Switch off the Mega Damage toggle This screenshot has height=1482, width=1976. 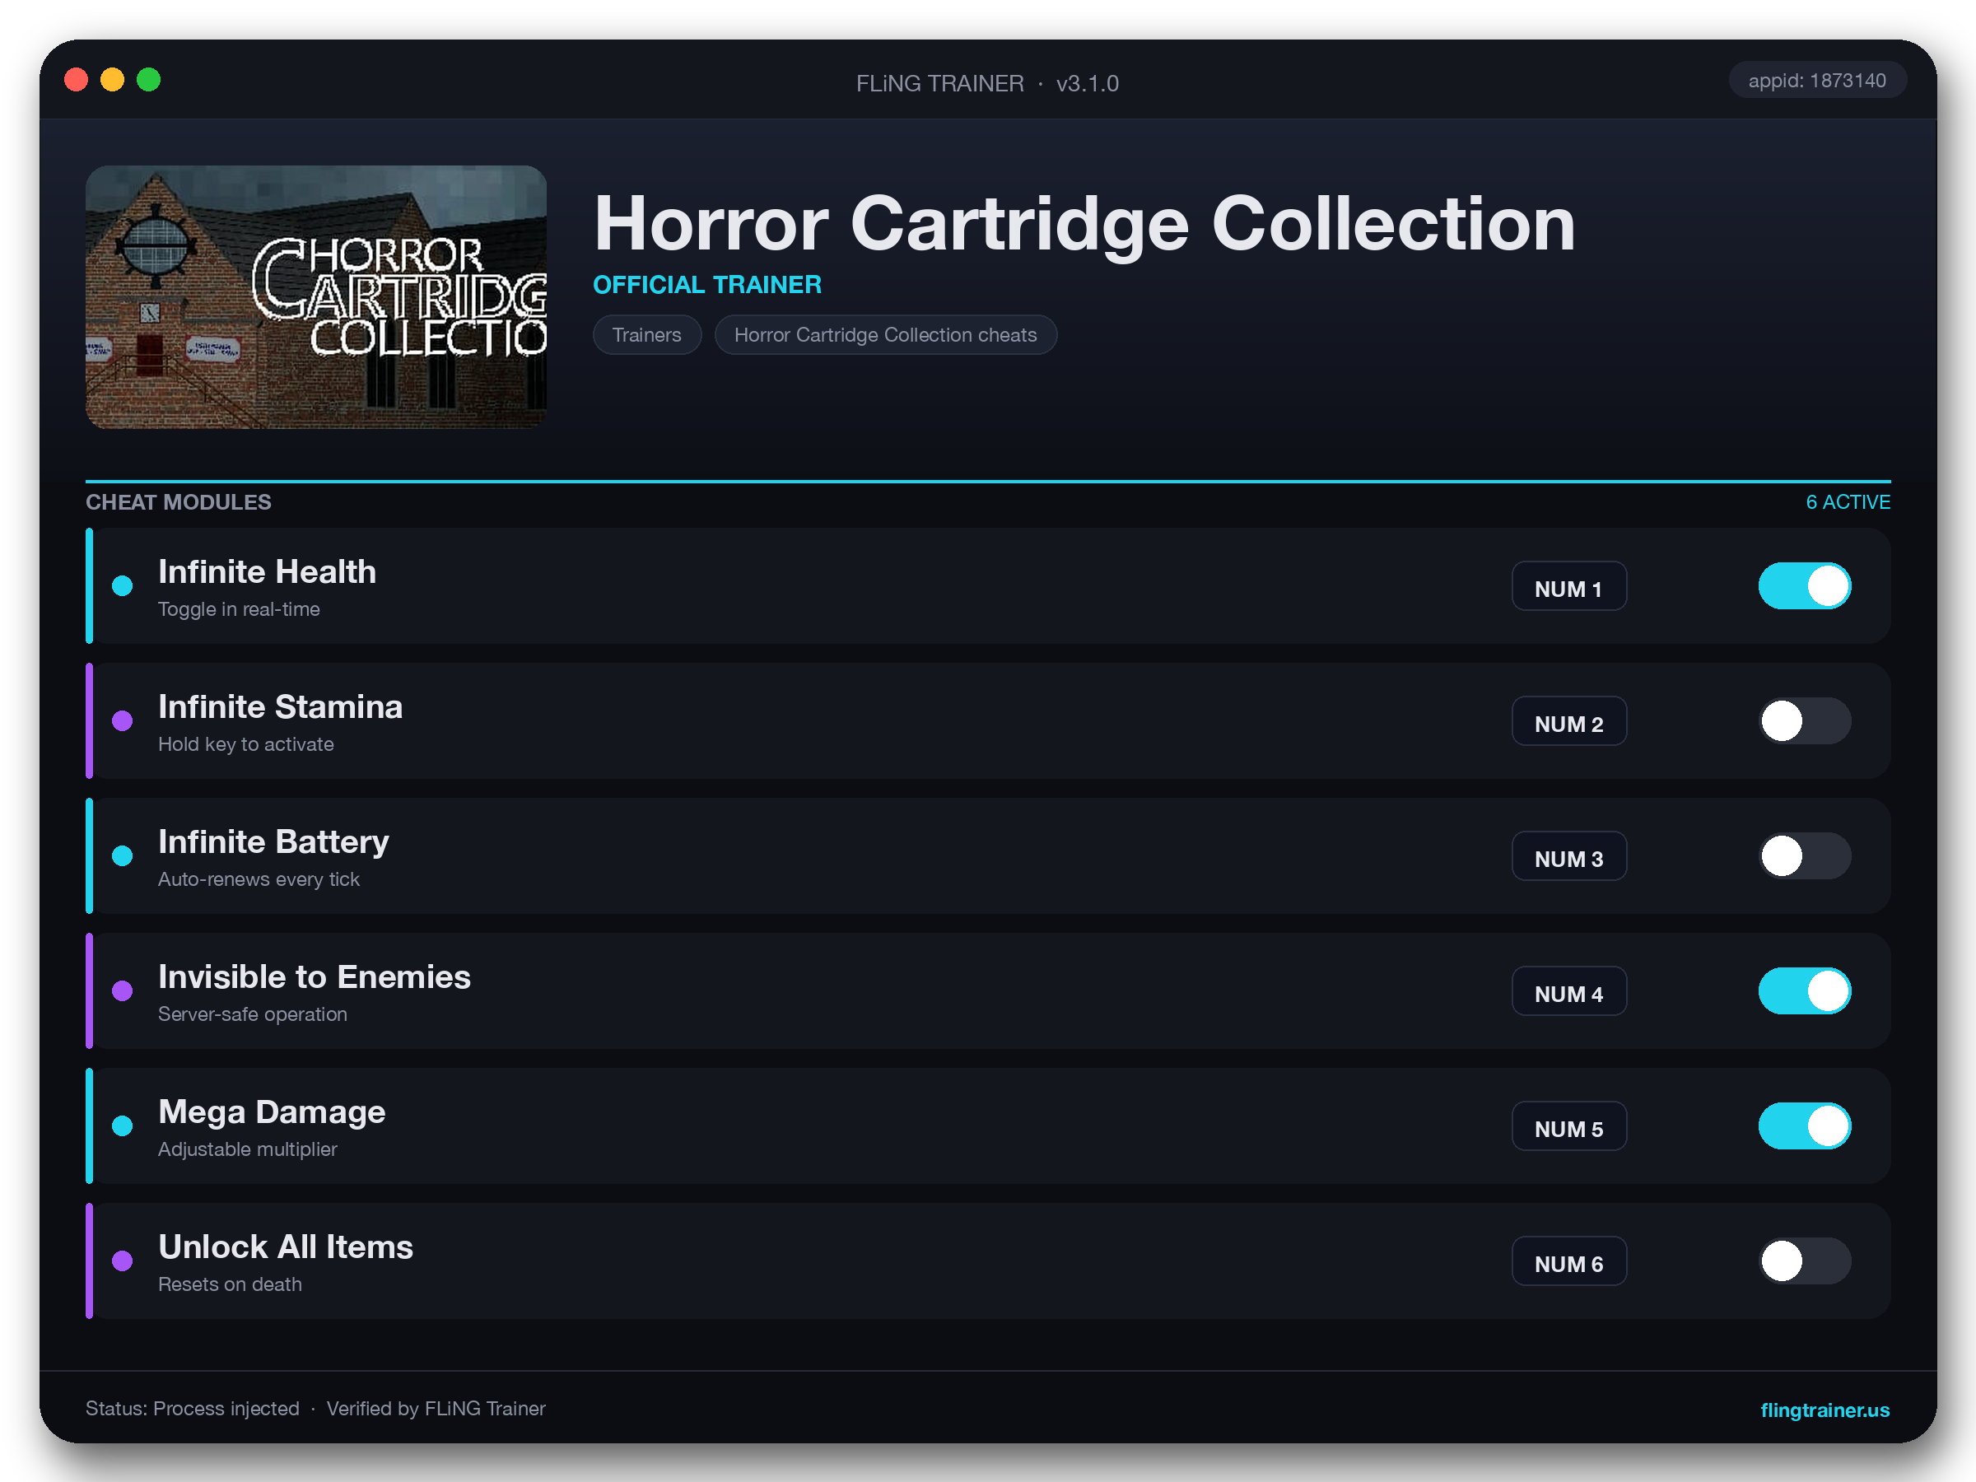tap(1805, 1125)
